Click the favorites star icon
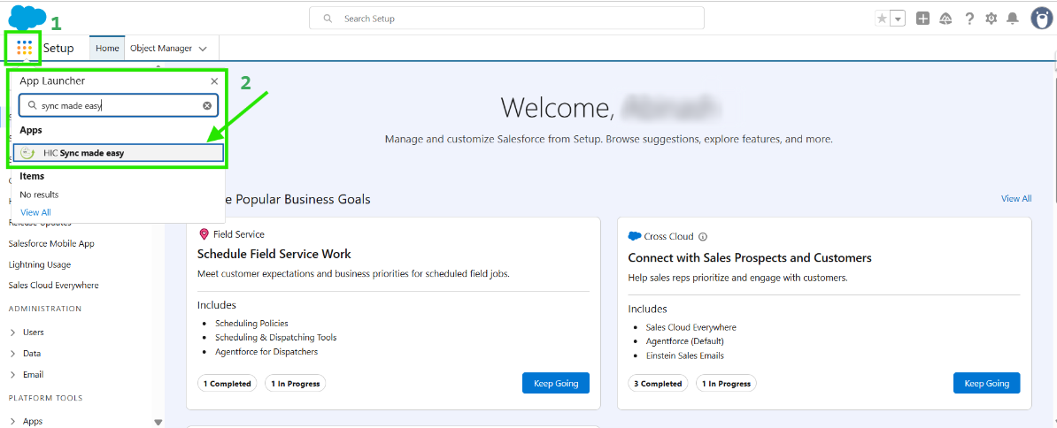The width and height of the screenshot is (1057, 428). 882,19
